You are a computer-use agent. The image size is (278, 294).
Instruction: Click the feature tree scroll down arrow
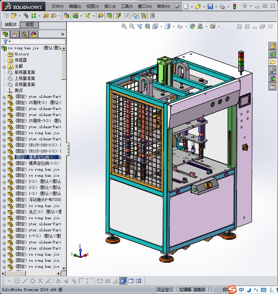[64, 268]
